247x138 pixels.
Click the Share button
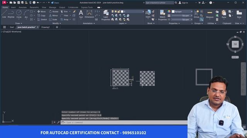point(55,3)
